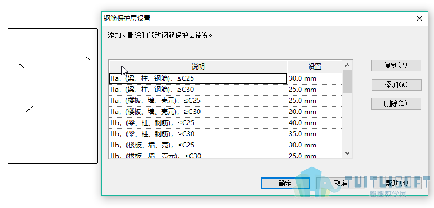Close the 钢筋保护层设置 dialog

pos(420,18)
